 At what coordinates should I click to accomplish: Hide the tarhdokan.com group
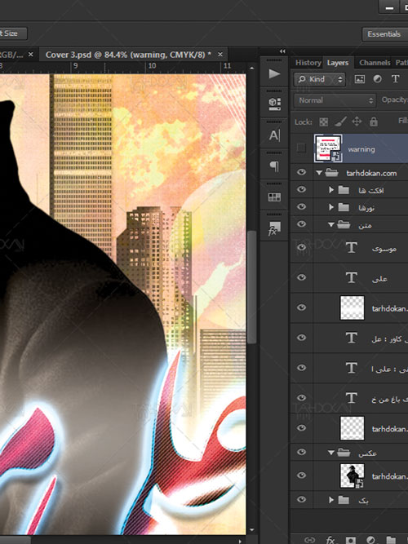point(301,172)
